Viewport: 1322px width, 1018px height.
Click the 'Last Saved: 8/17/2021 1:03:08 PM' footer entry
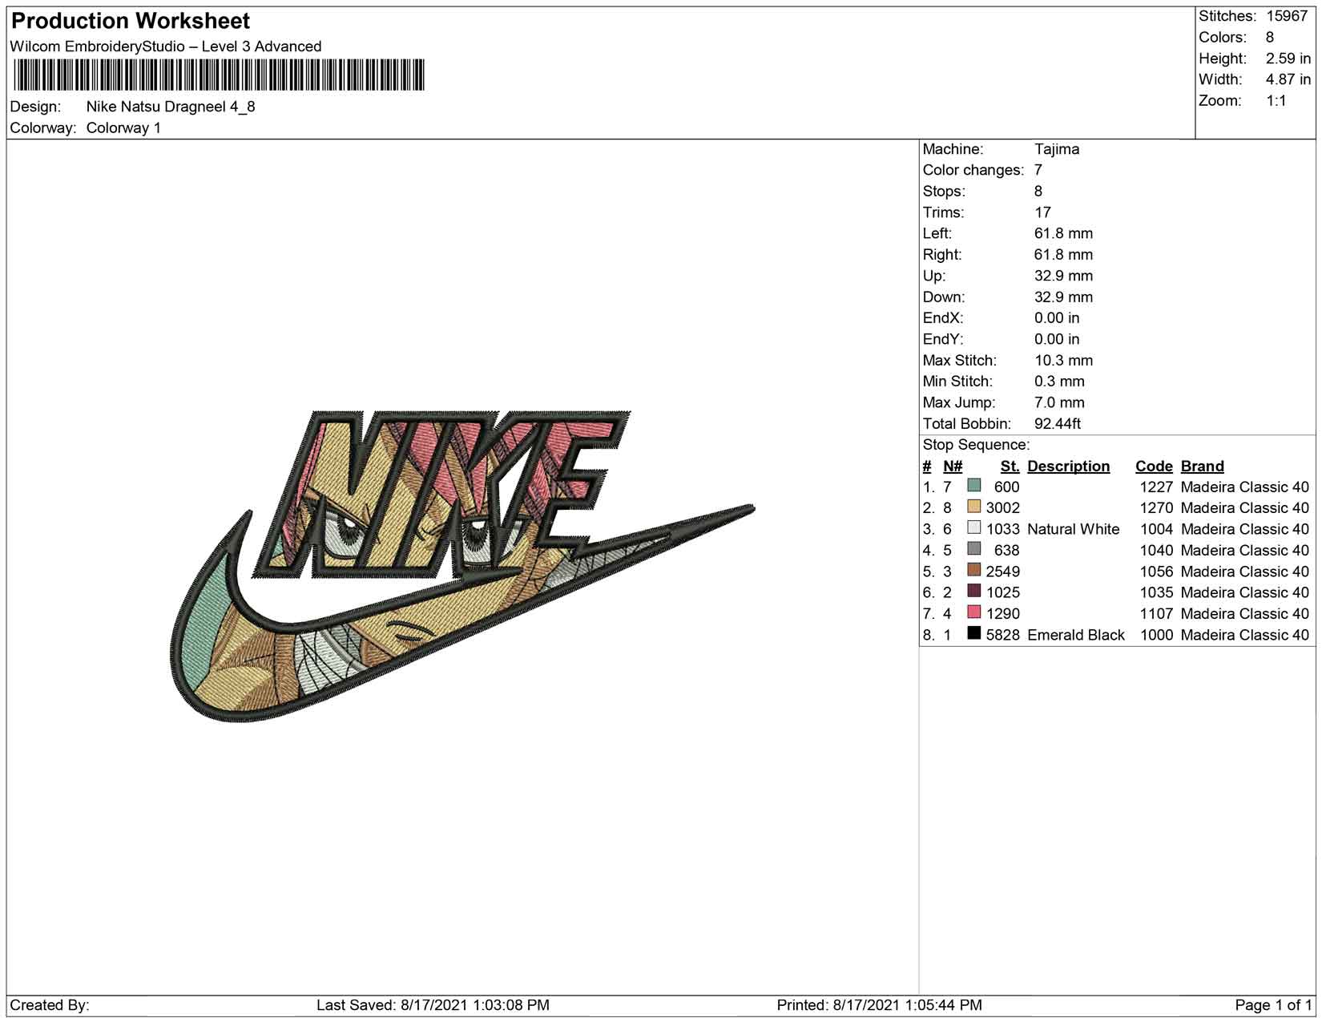(433, 1005)
